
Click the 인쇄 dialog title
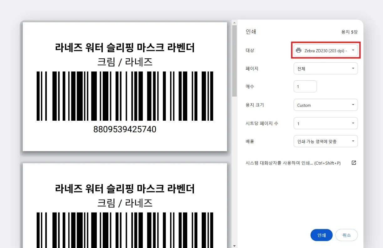[x=251, y=32]
